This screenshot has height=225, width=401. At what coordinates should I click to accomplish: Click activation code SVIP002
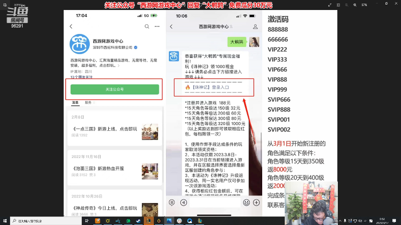click(x=279, y=129)
